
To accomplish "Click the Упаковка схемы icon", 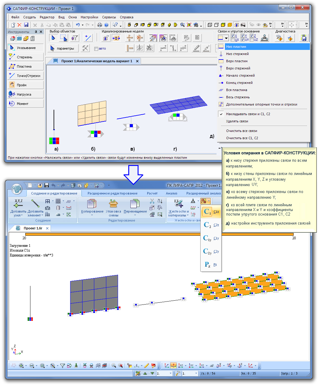I will pyautogui.click(x=113, y=204).
